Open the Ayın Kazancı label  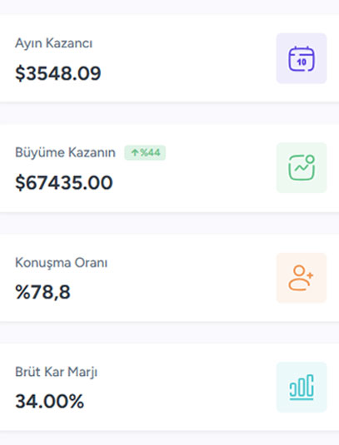coord(53,43)
